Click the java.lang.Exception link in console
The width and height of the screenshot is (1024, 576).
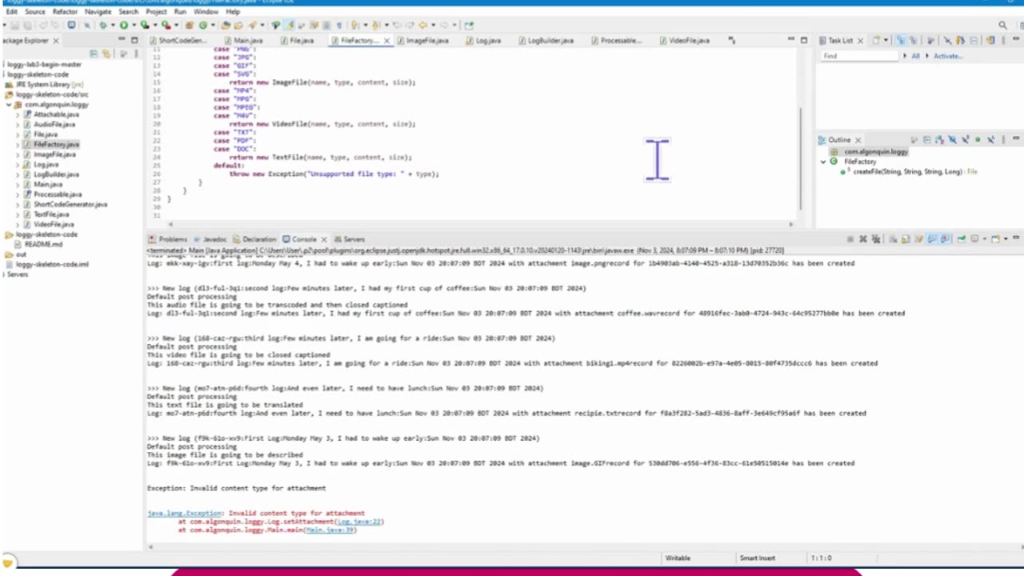(x=186, y=514)
